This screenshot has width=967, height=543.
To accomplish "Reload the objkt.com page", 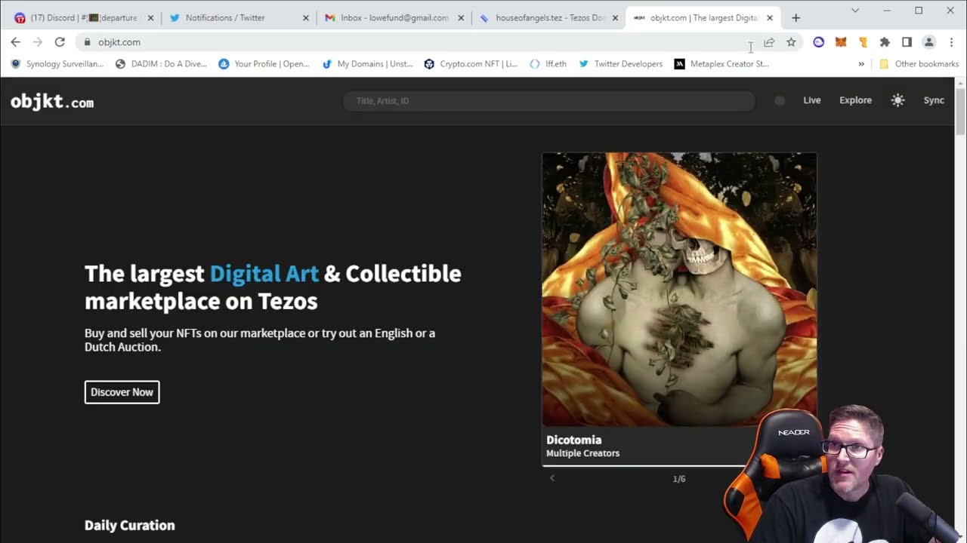I will [60, 42].
